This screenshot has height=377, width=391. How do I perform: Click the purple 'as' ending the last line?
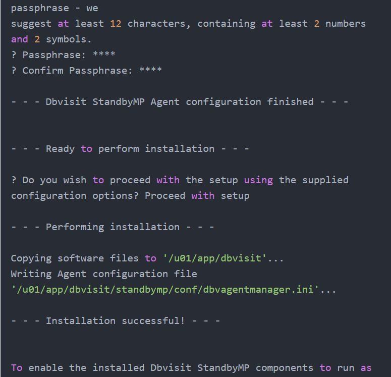pyautogui.click(x=366, y=367)
